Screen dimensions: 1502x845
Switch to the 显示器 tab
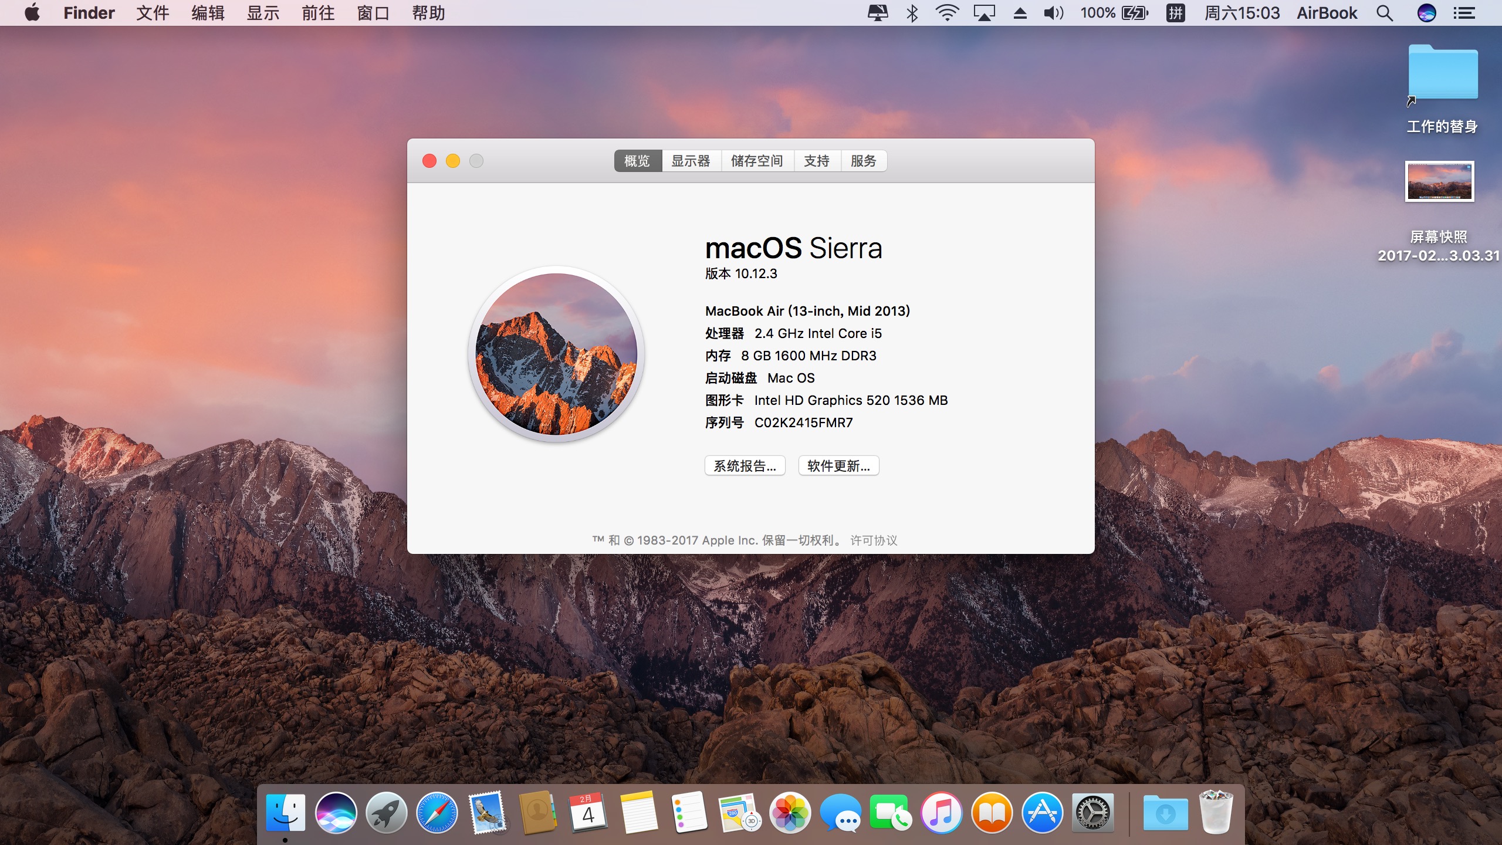[x=691, y=161]
